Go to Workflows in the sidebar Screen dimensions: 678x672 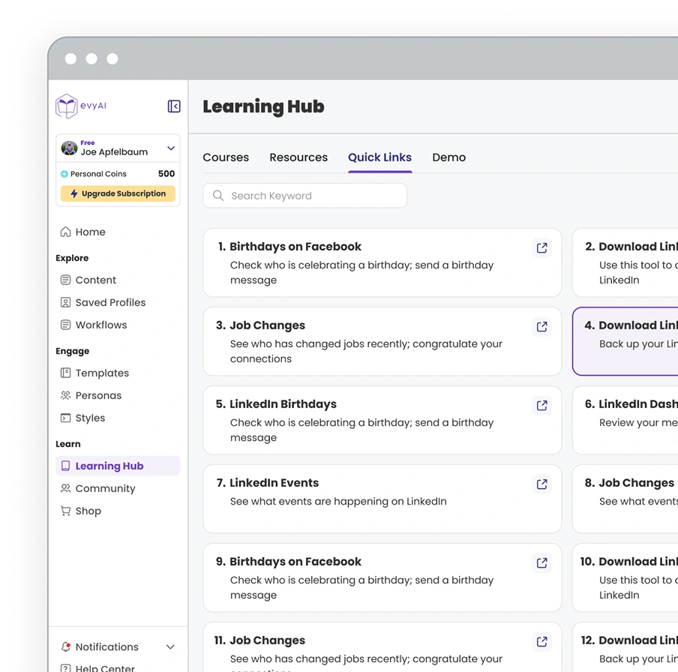101,325
